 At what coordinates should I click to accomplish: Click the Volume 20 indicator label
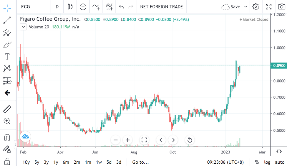(x=39, y=27)
